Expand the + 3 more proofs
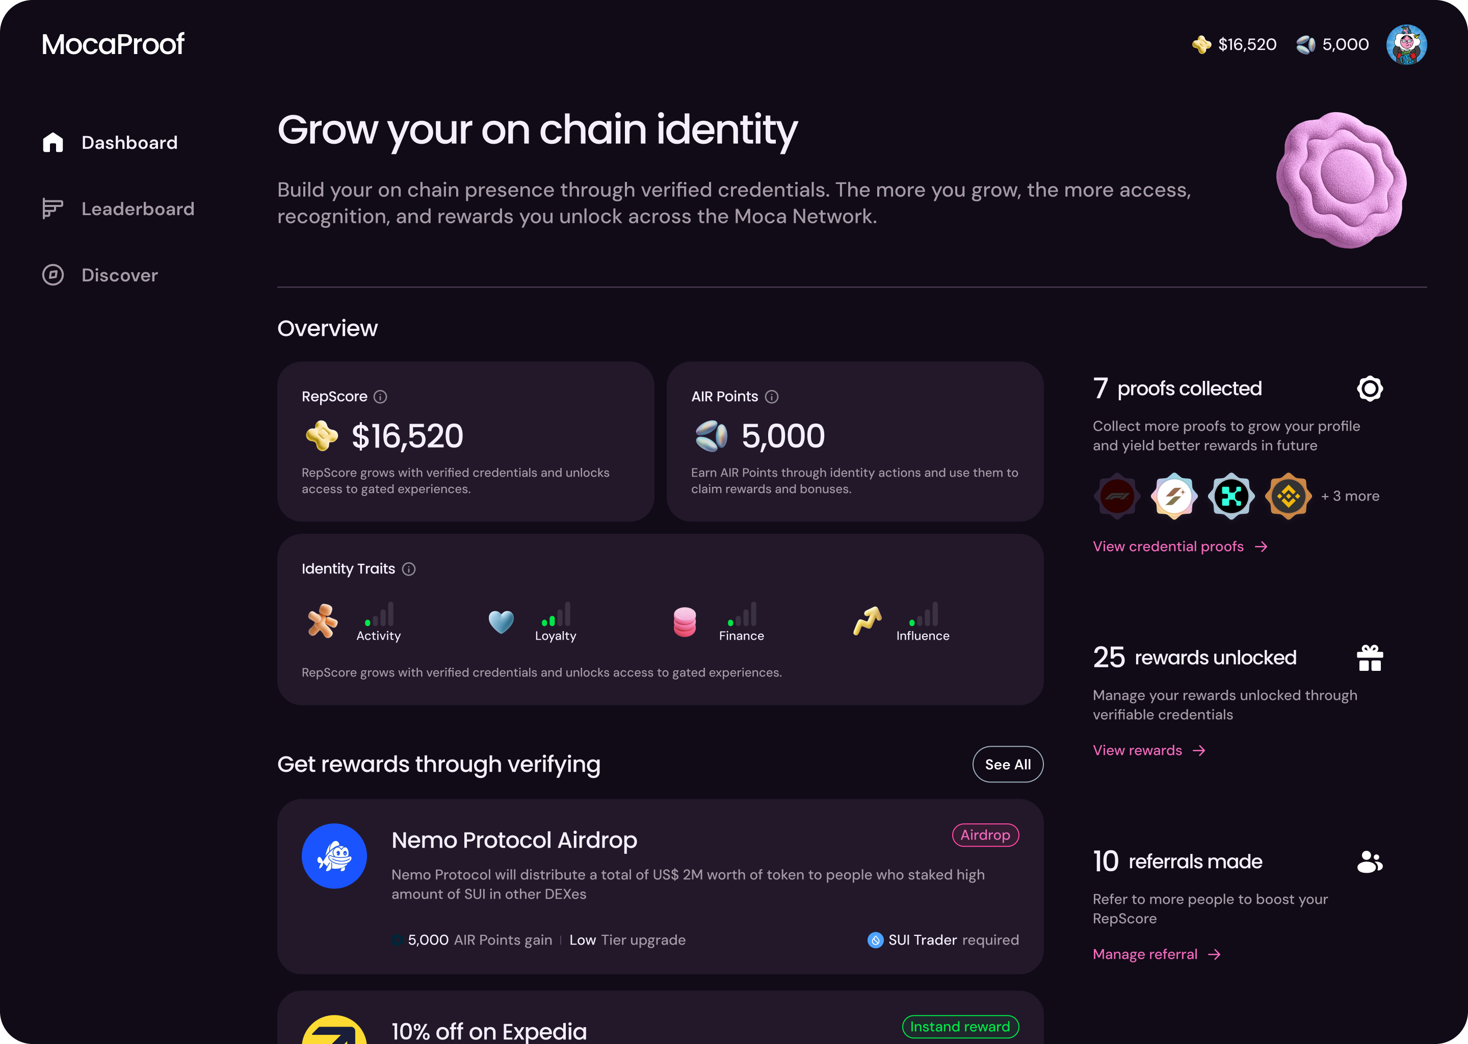Screen dimensions: 1468x1044 pyautogui.click(x=1350, y=495)
